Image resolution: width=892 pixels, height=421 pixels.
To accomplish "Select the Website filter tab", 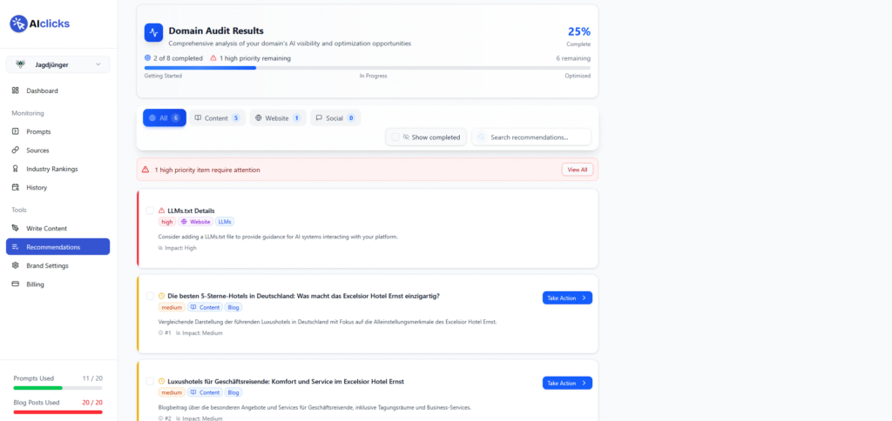I will pos(277,117).
